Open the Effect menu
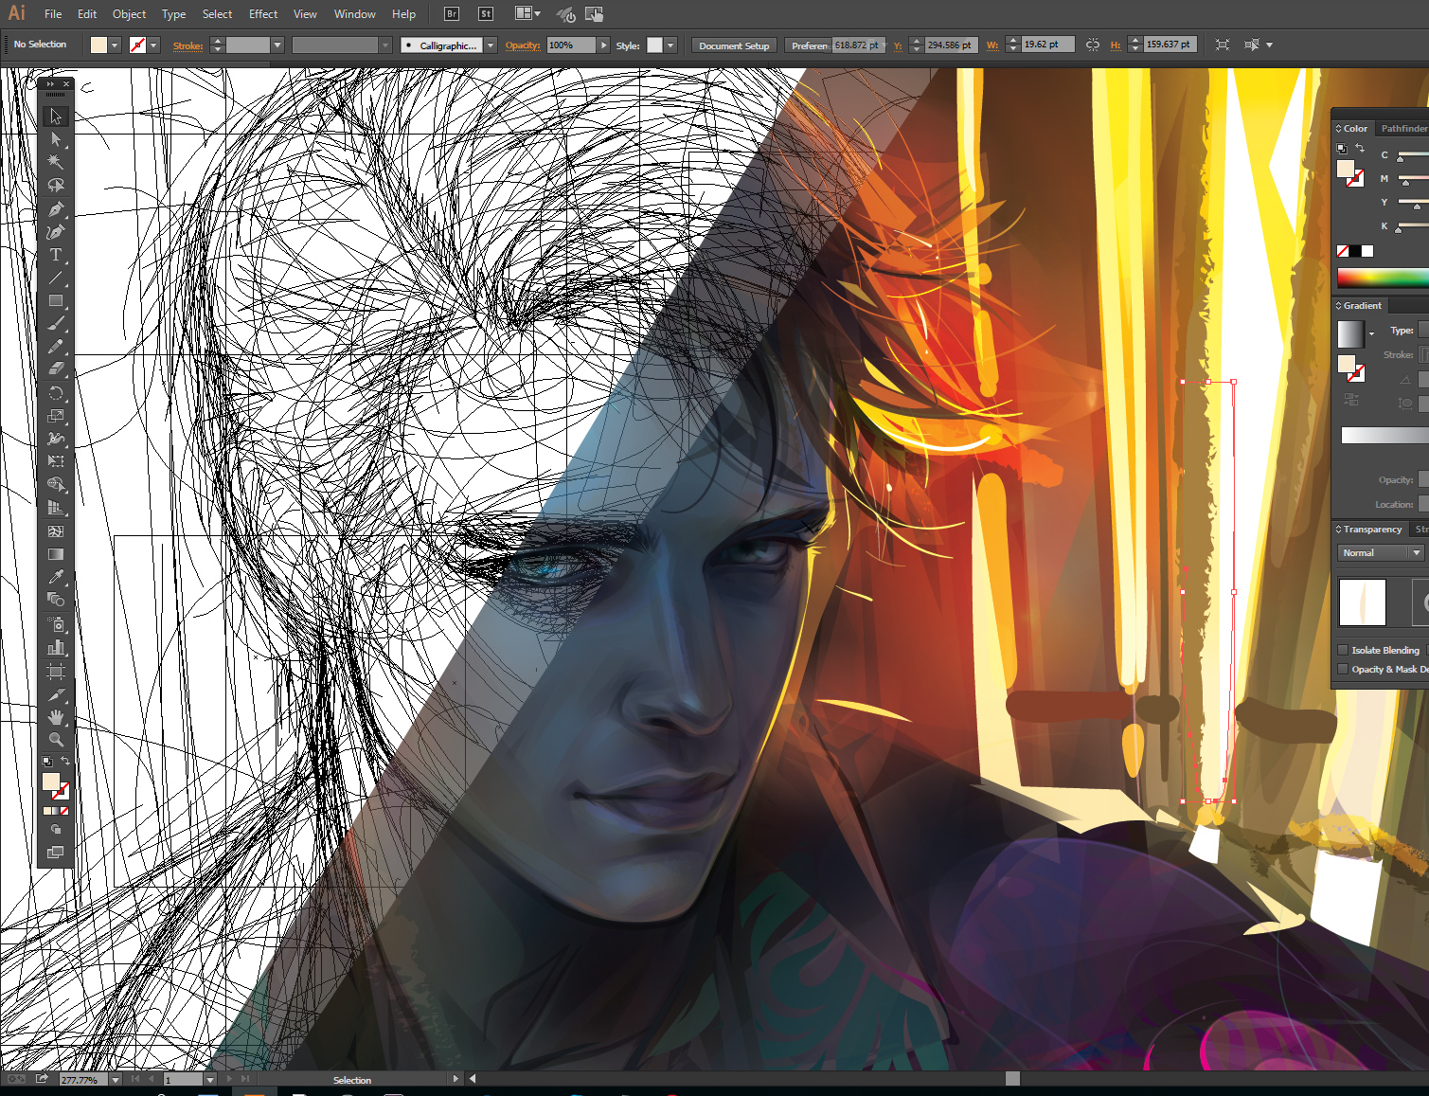 tap(263, 14)
